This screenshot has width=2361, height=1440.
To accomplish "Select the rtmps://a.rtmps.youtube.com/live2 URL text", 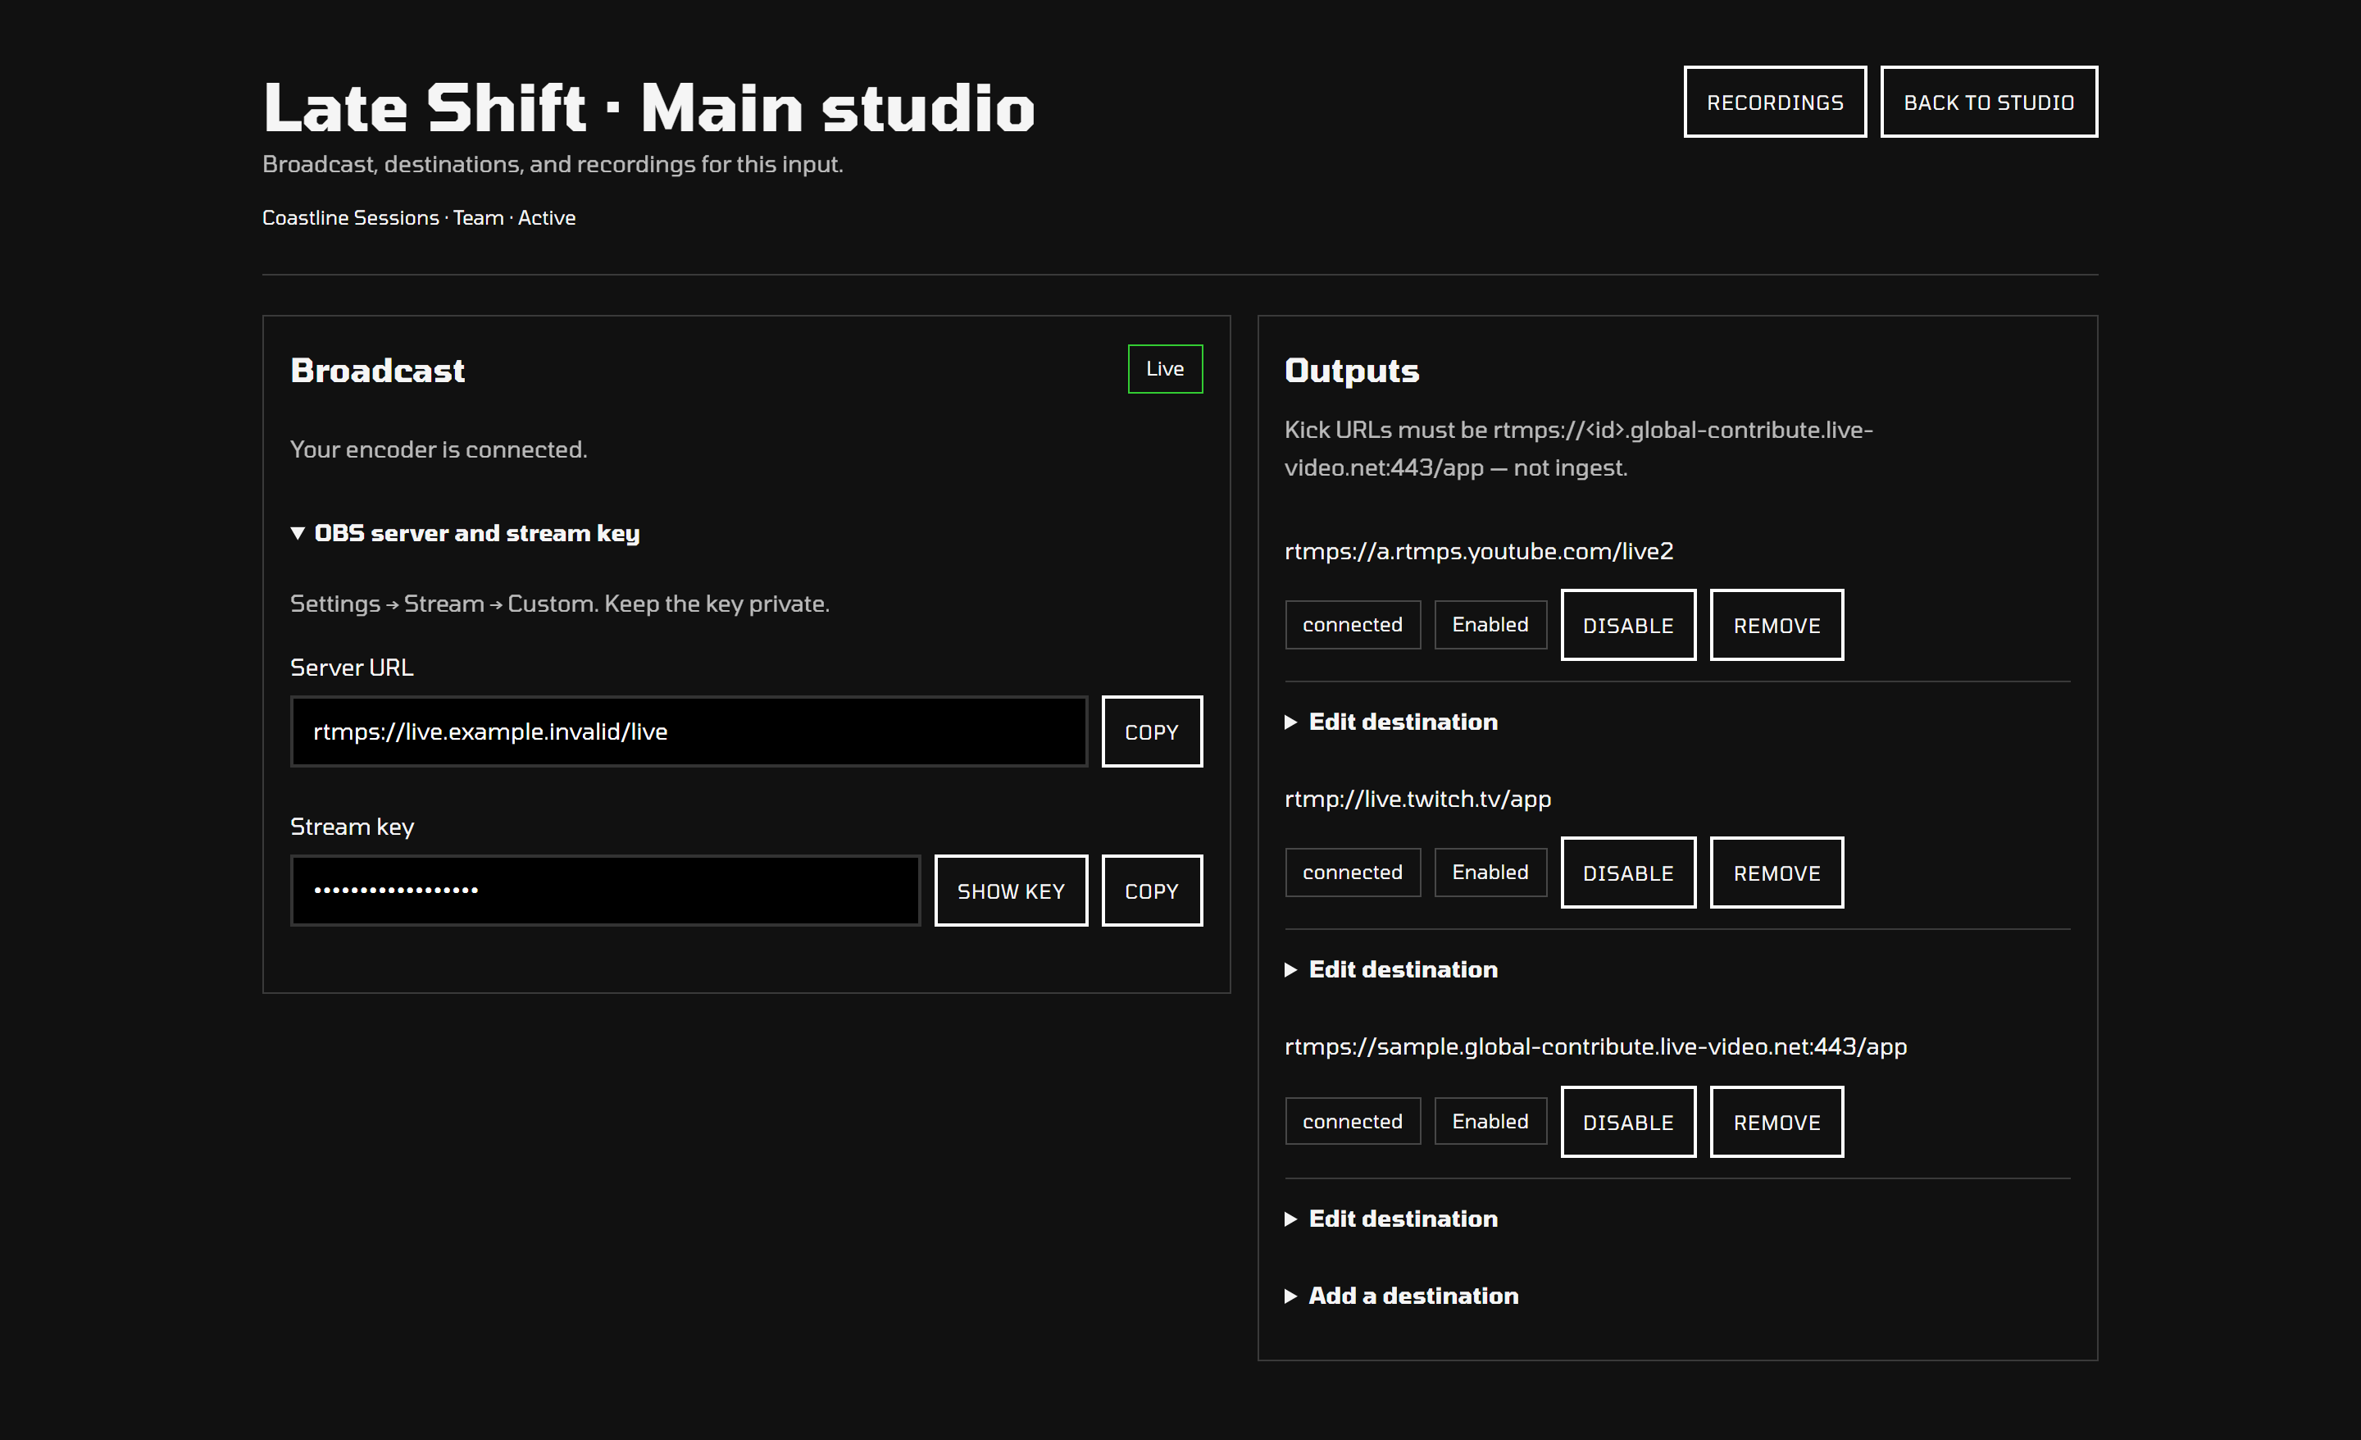I will [x=1479, y=551].
